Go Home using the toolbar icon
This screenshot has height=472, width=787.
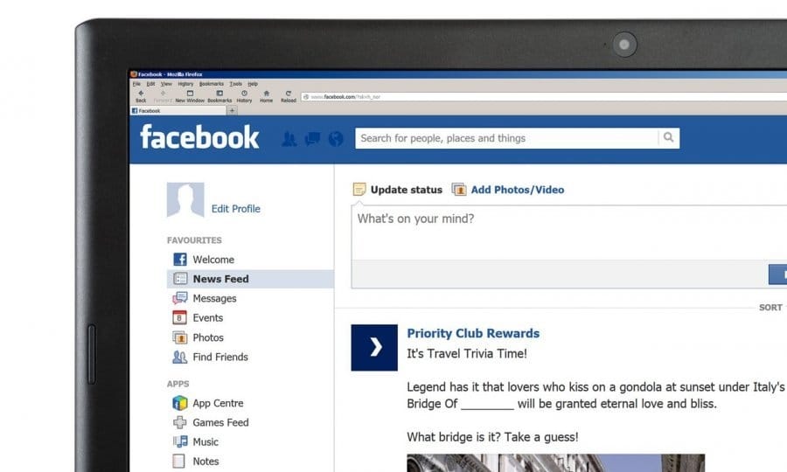(266, 95)
